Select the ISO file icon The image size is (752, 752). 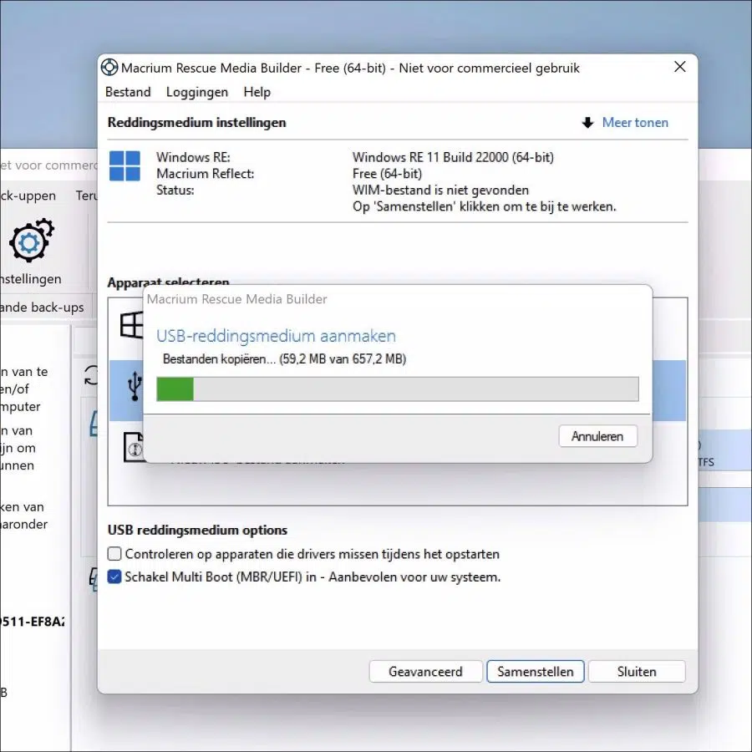134,447
